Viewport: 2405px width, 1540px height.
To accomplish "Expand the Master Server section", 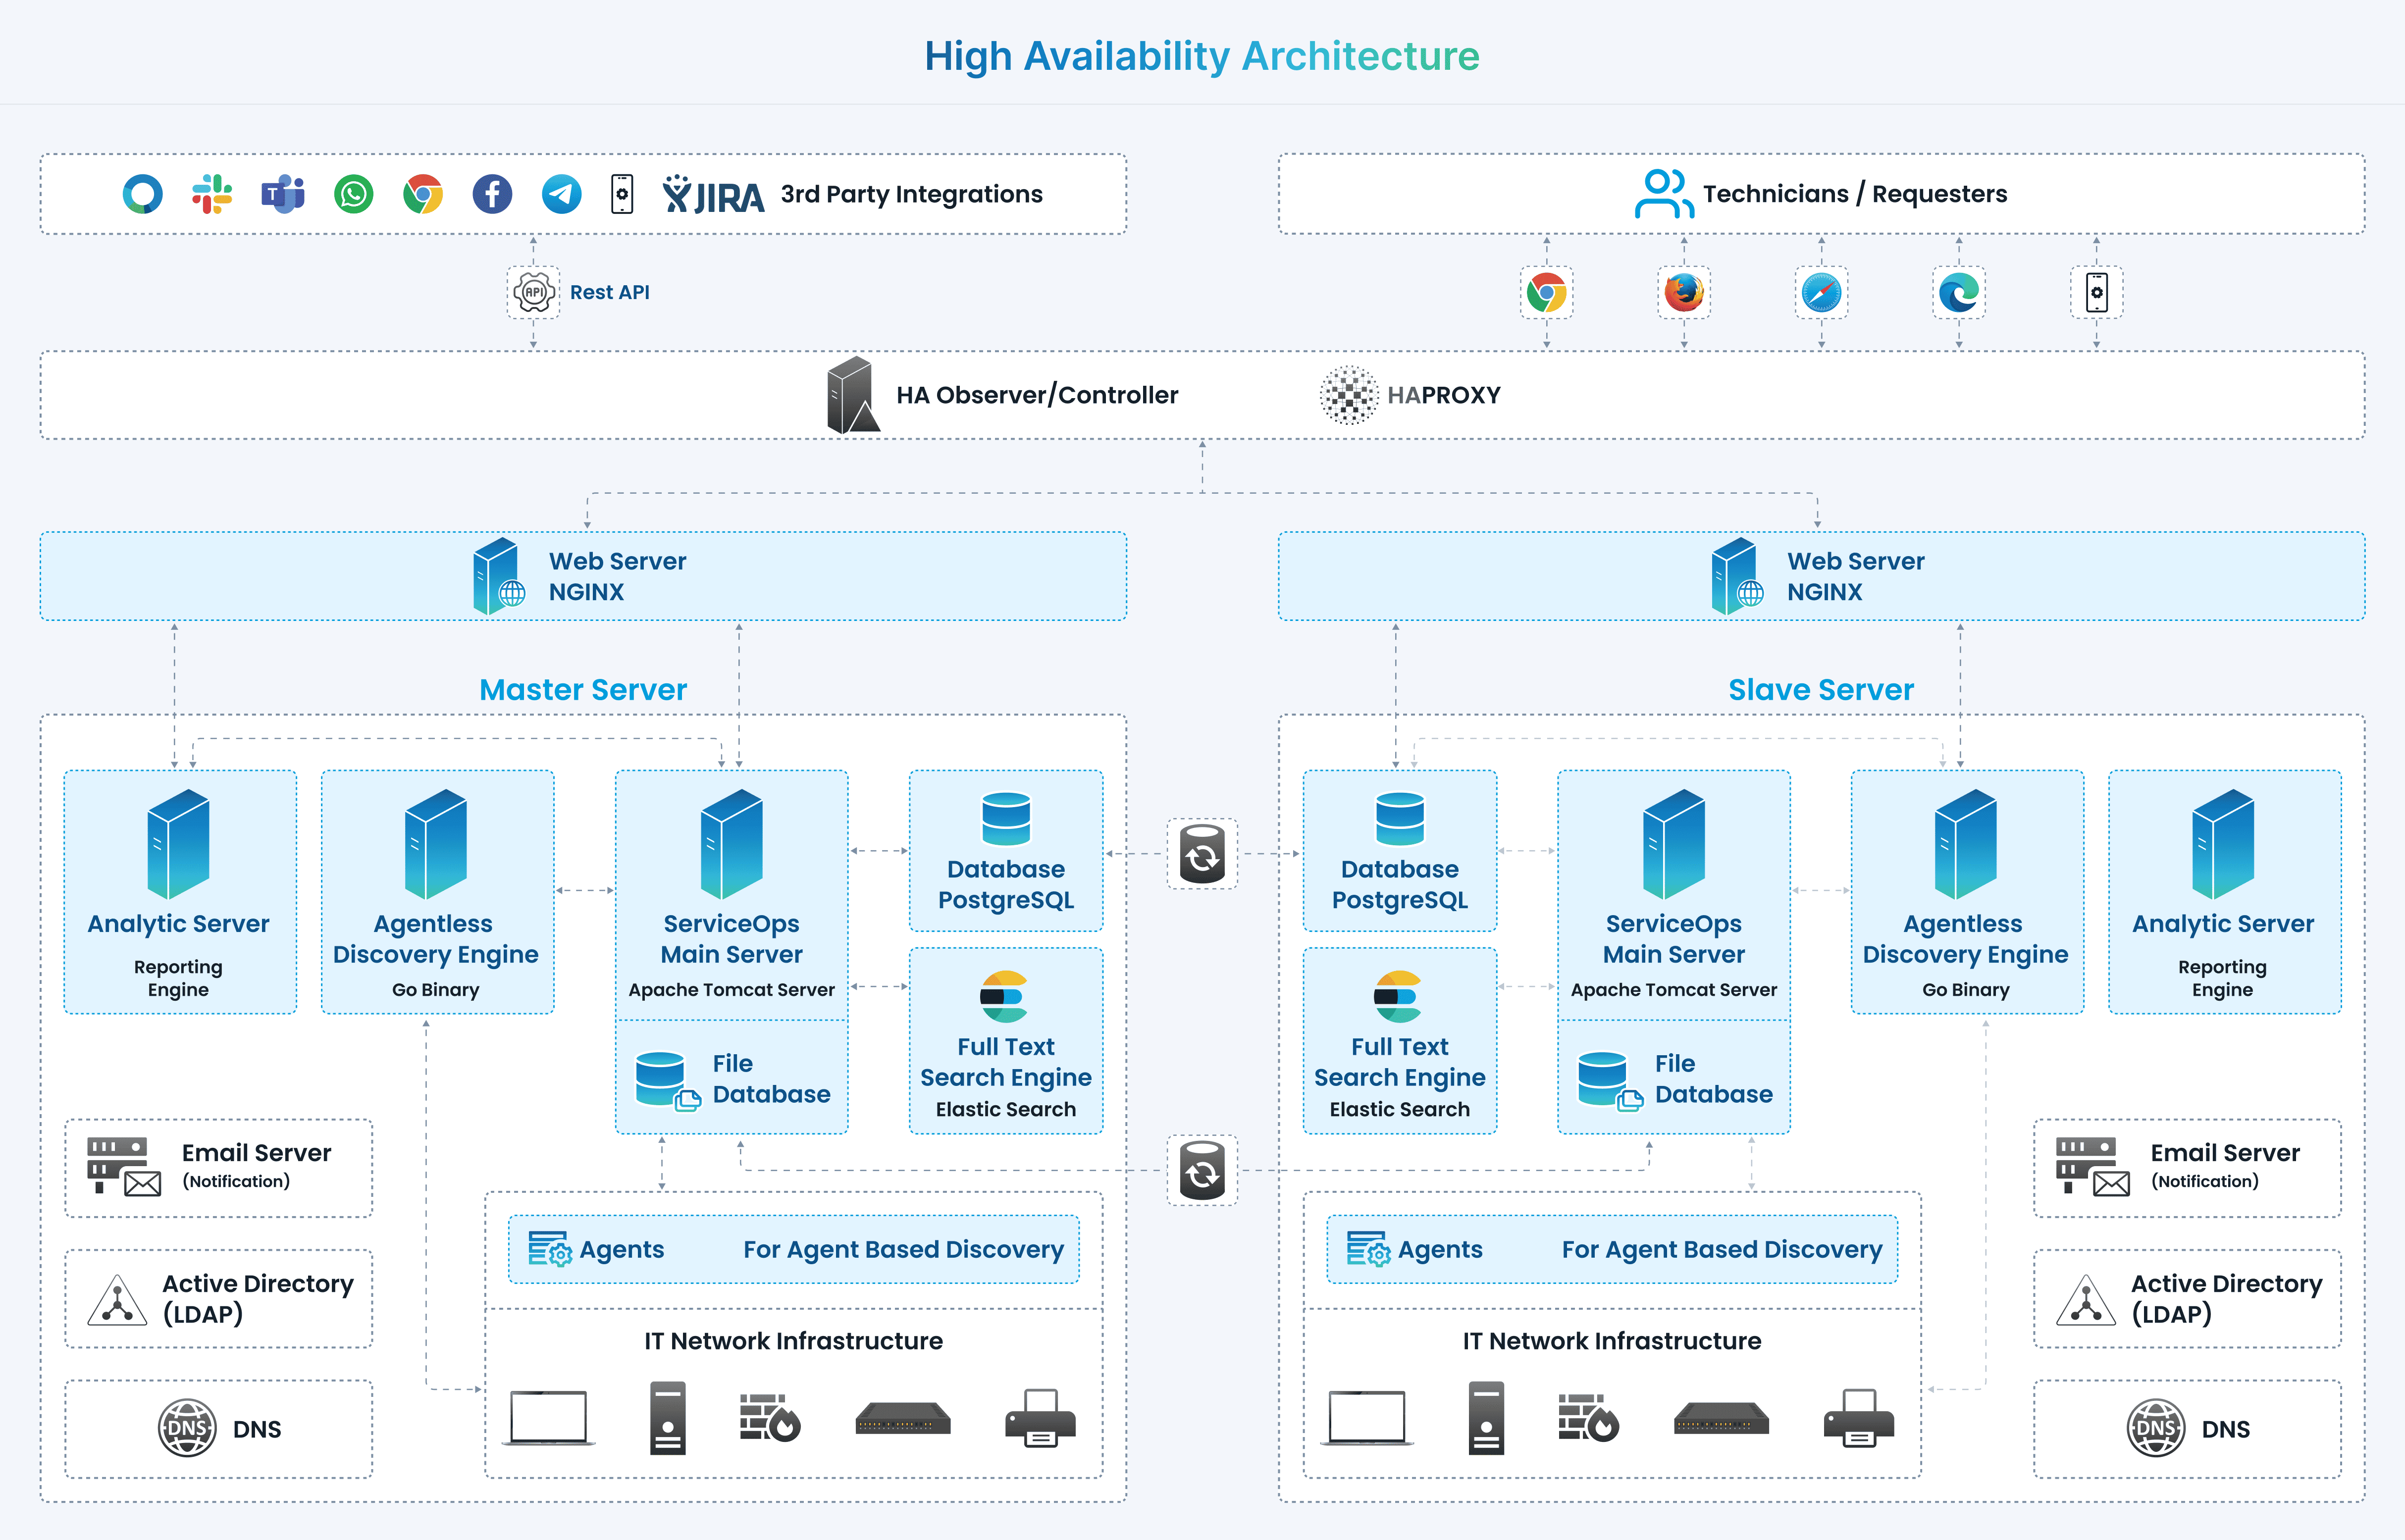I will [583, 689].
